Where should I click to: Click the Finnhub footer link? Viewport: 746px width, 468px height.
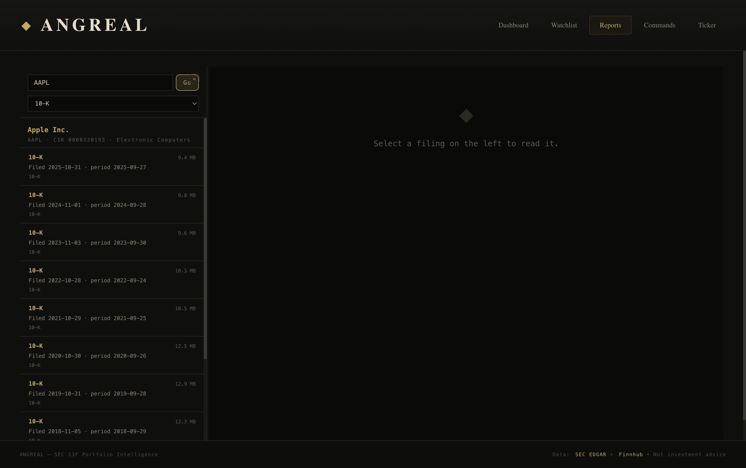tap(631, 454)
